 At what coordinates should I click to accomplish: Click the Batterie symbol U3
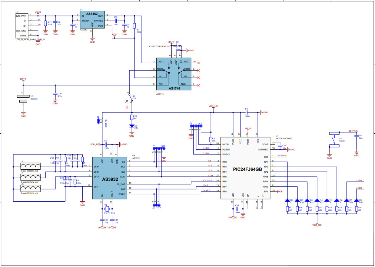tap(22, 96)
